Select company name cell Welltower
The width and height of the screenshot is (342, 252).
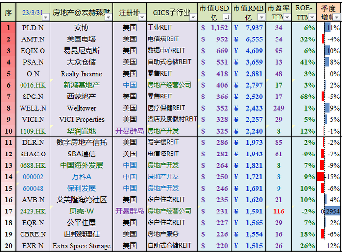pyautogui.click(x=82, y=108)
